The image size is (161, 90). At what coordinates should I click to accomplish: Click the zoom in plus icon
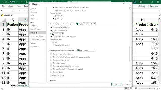(x=155, y=88)
